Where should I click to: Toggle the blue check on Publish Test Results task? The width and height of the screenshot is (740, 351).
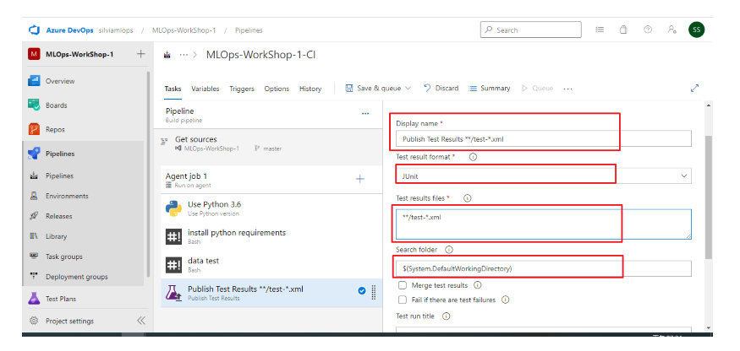point(362,291)
